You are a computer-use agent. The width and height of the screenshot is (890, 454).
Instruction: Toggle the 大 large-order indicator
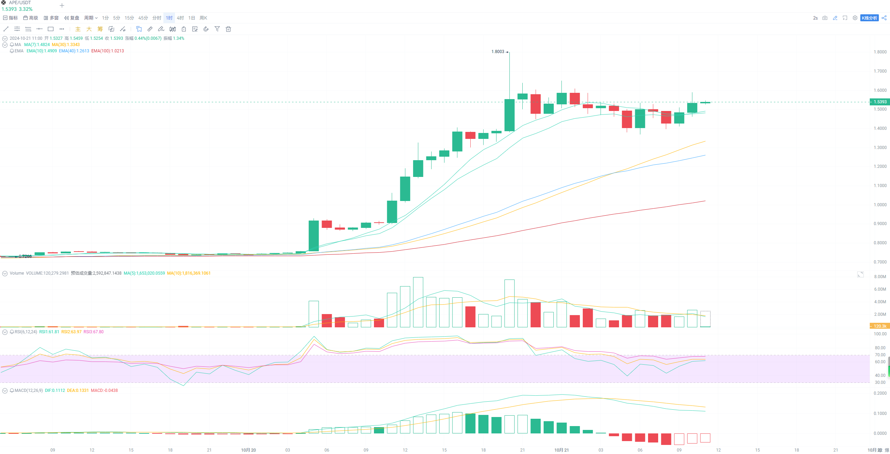click(x=89, y=29)
